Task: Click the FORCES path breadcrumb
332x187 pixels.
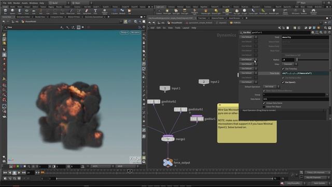Action: [235, 23]
